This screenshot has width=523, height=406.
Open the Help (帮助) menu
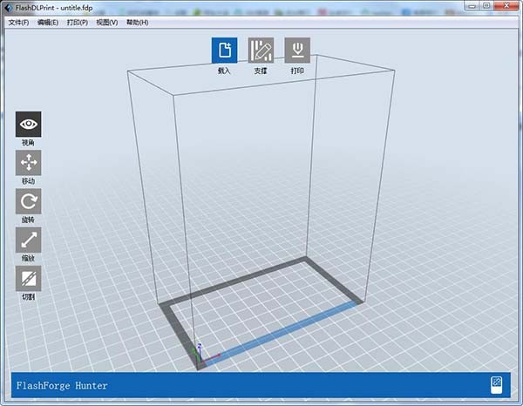click(137, 23)
